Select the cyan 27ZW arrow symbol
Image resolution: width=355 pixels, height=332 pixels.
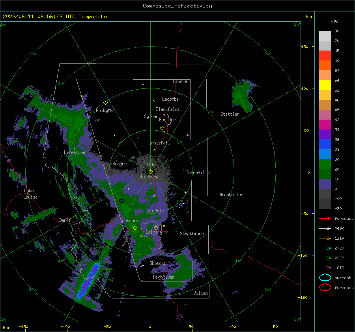[325, 248]
